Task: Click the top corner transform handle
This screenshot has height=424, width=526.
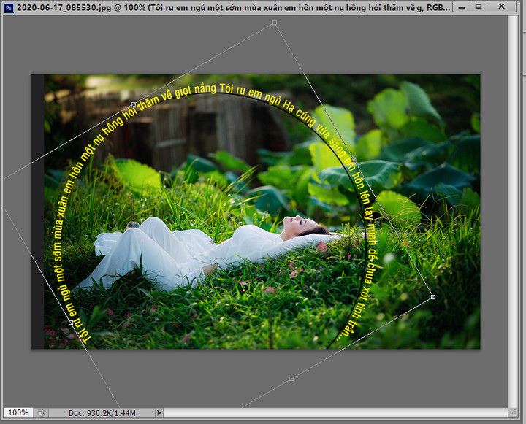Action: (275, 23)
